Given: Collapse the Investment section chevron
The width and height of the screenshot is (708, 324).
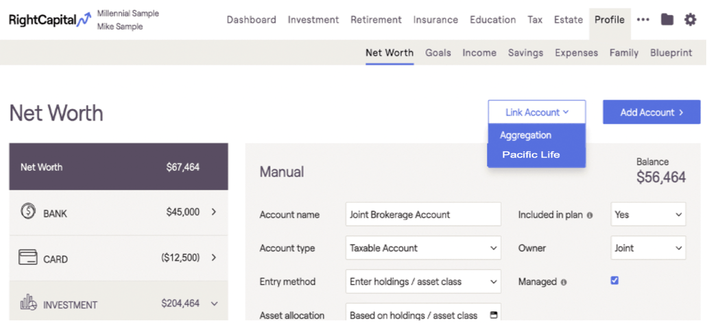Looking at the screenshot, I should (214, 303).
